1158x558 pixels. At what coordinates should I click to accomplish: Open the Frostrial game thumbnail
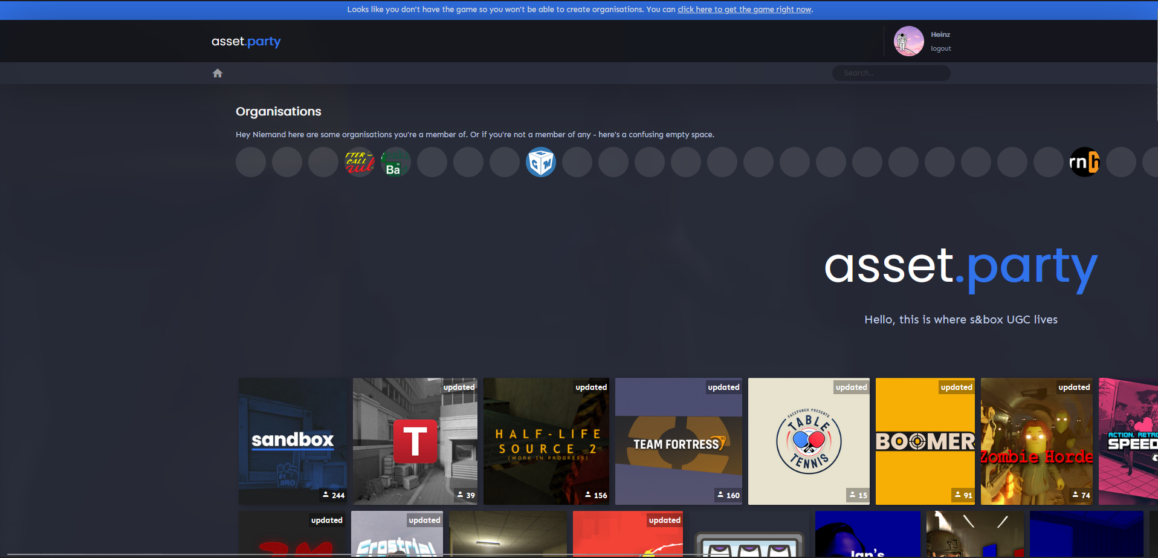(x=397, y=534)
